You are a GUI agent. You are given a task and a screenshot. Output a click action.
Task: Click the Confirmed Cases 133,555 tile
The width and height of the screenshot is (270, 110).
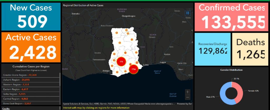[232, 17]
